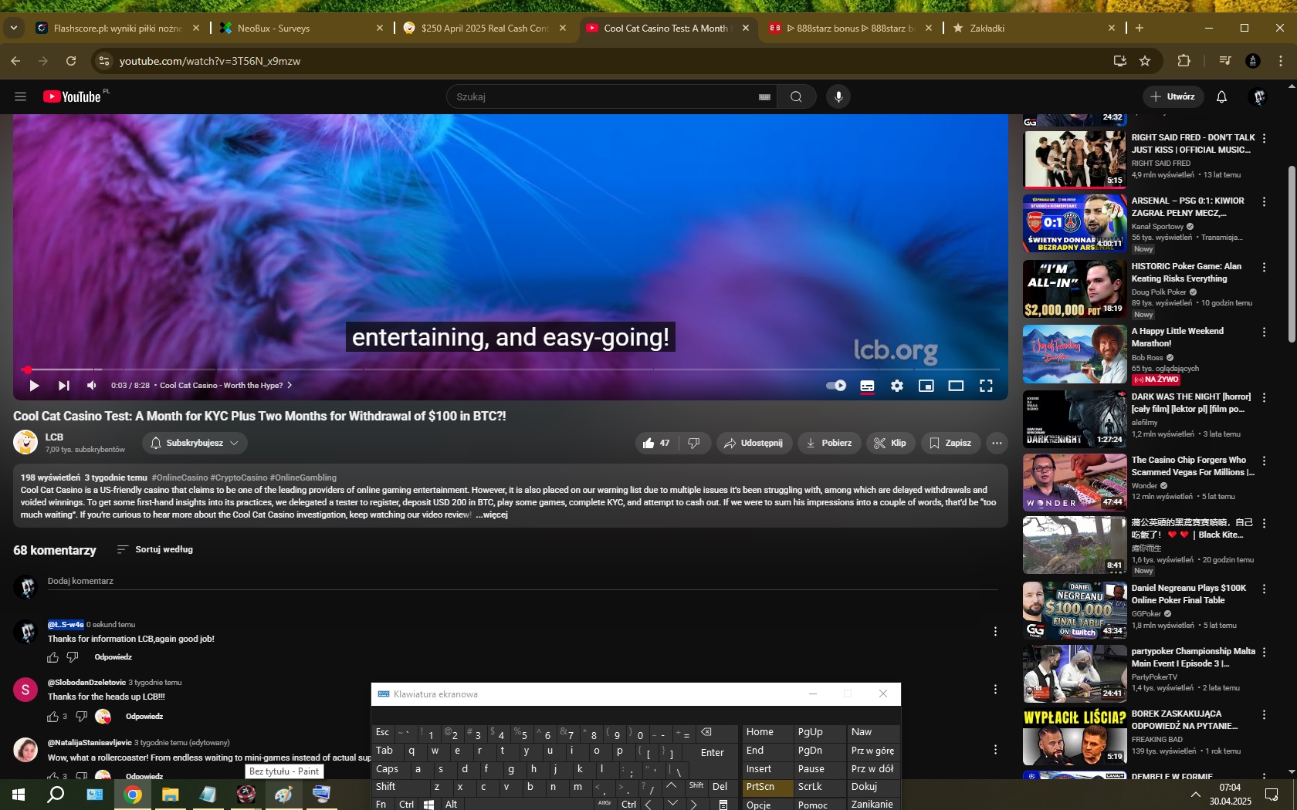Open the LCB channel avatar
Screen dimensions: 1297x810
(x=25, y=443)
